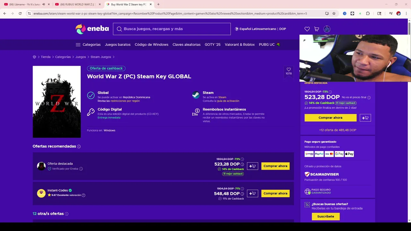411x231 pixels.
Task: Open restricciones por región link
Action: [125, 101]
